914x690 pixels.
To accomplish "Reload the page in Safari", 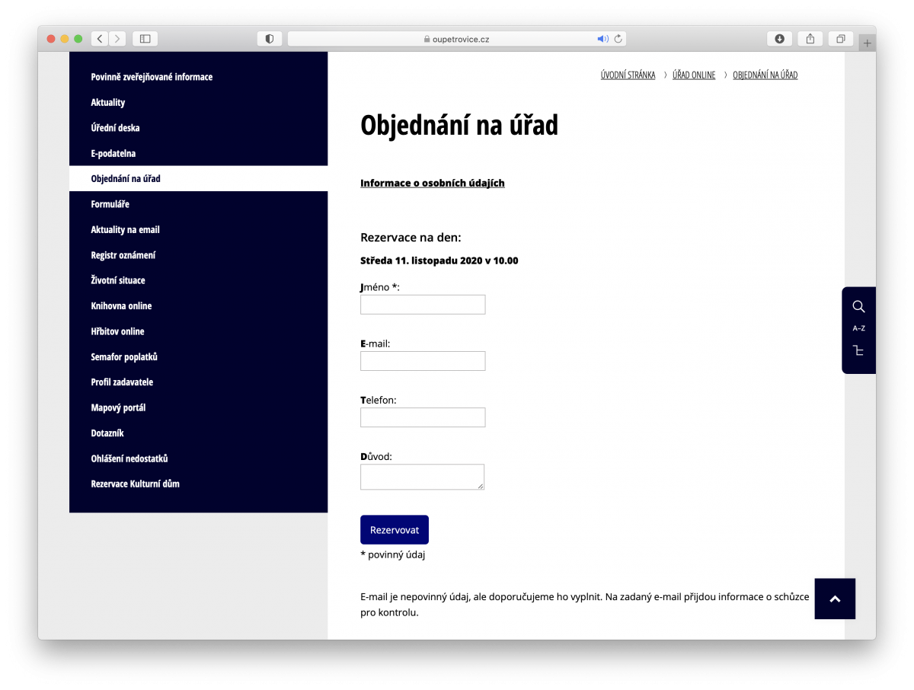I will [617, 38].
